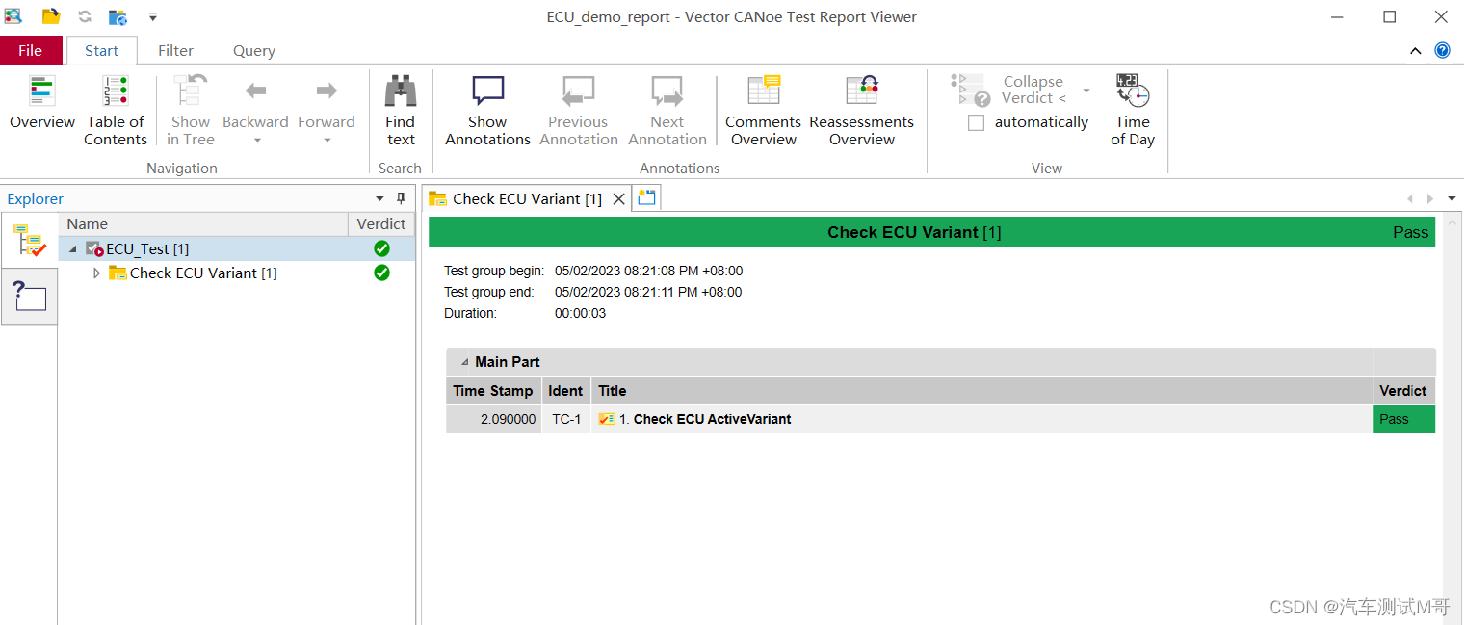Enable the automatically checkbox in View group
Image resolution: width=1465 pixels, height=625 pixels.
point(976,122)
